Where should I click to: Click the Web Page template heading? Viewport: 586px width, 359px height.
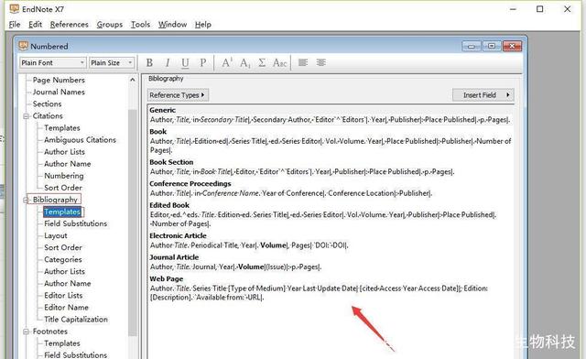click(167, 278)
